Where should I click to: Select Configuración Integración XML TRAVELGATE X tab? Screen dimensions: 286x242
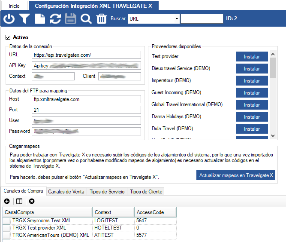(x=93, y=6)
